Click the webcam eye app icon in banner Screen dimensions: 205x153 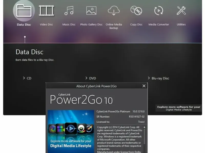81,129
